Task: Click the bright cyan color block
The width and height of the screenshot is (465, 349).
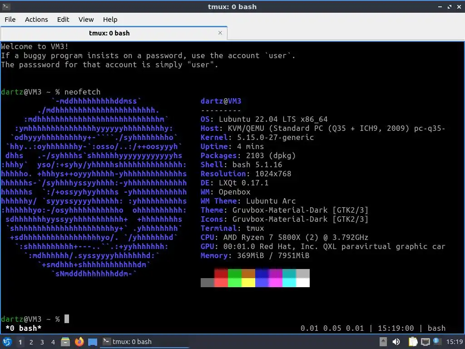Action: click(289, 283)
